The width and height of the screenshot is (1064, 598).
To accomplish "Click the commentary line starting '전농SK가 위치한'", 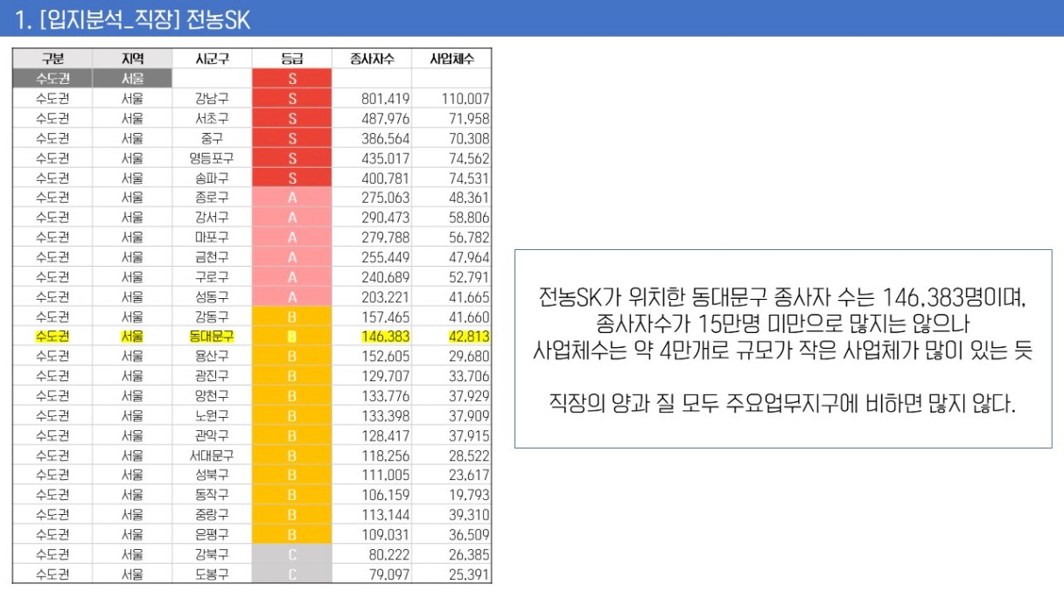I will tap(782, 298).
